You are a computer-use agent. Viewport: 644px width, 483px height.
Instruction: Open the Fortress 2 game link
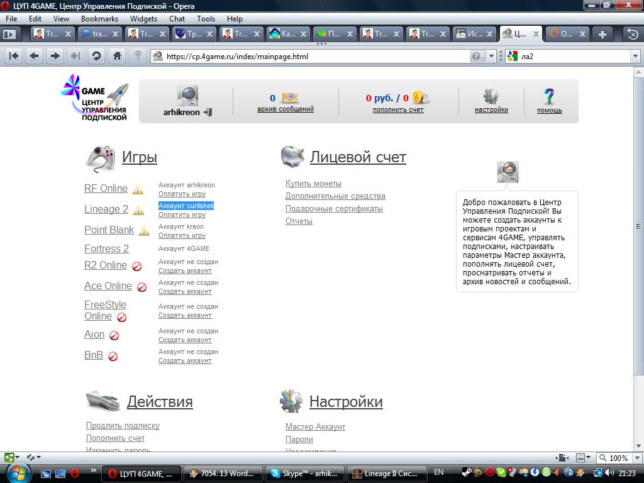pos(106,248)
